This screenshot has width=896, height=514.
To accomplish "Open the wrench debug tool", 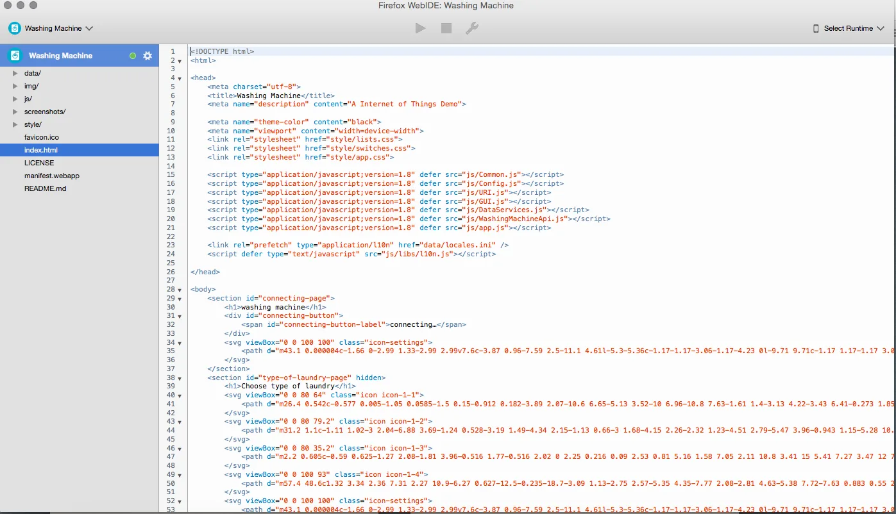I will click(472, 28).
